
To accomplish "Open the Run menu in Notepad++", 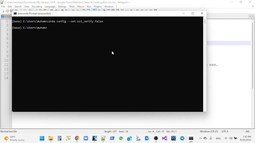I will point(89,6).
